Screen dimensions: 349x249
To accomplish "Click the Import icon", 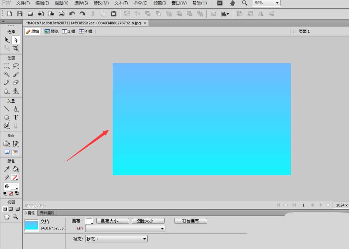I will coord(41,14).
